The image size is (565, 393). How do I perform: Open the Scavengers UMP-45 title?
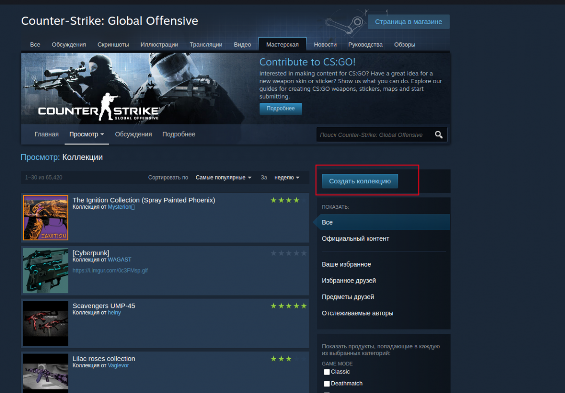tap(104, 306)
